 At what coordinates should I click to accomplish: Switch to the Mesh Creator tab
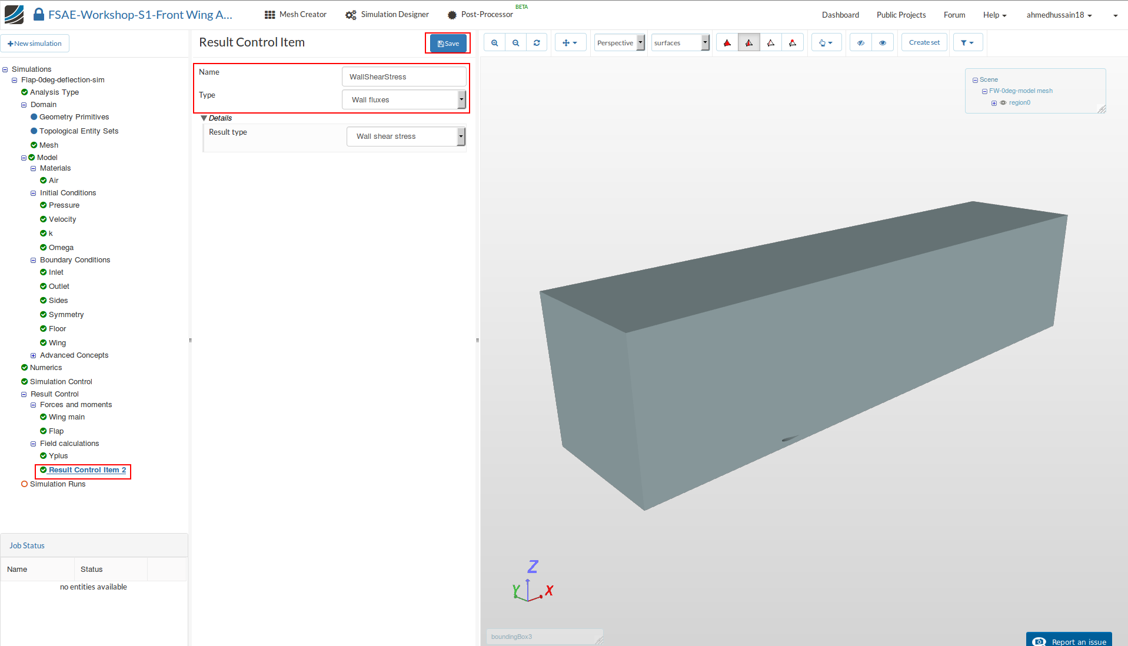tap(295, 15)
